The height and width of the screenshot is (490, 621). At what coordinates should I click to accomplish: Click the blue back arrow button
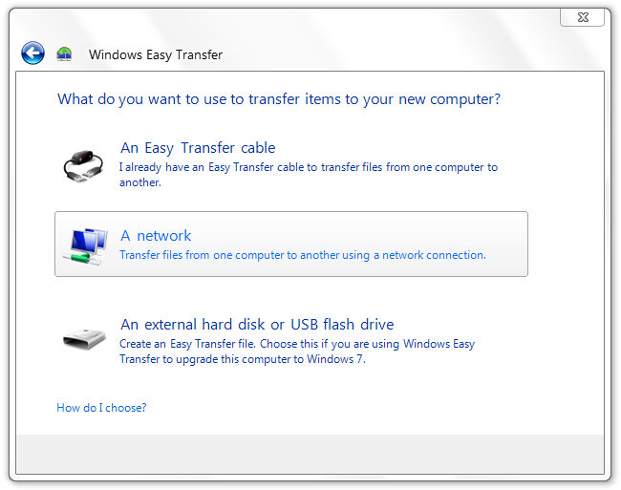point(32,53)
